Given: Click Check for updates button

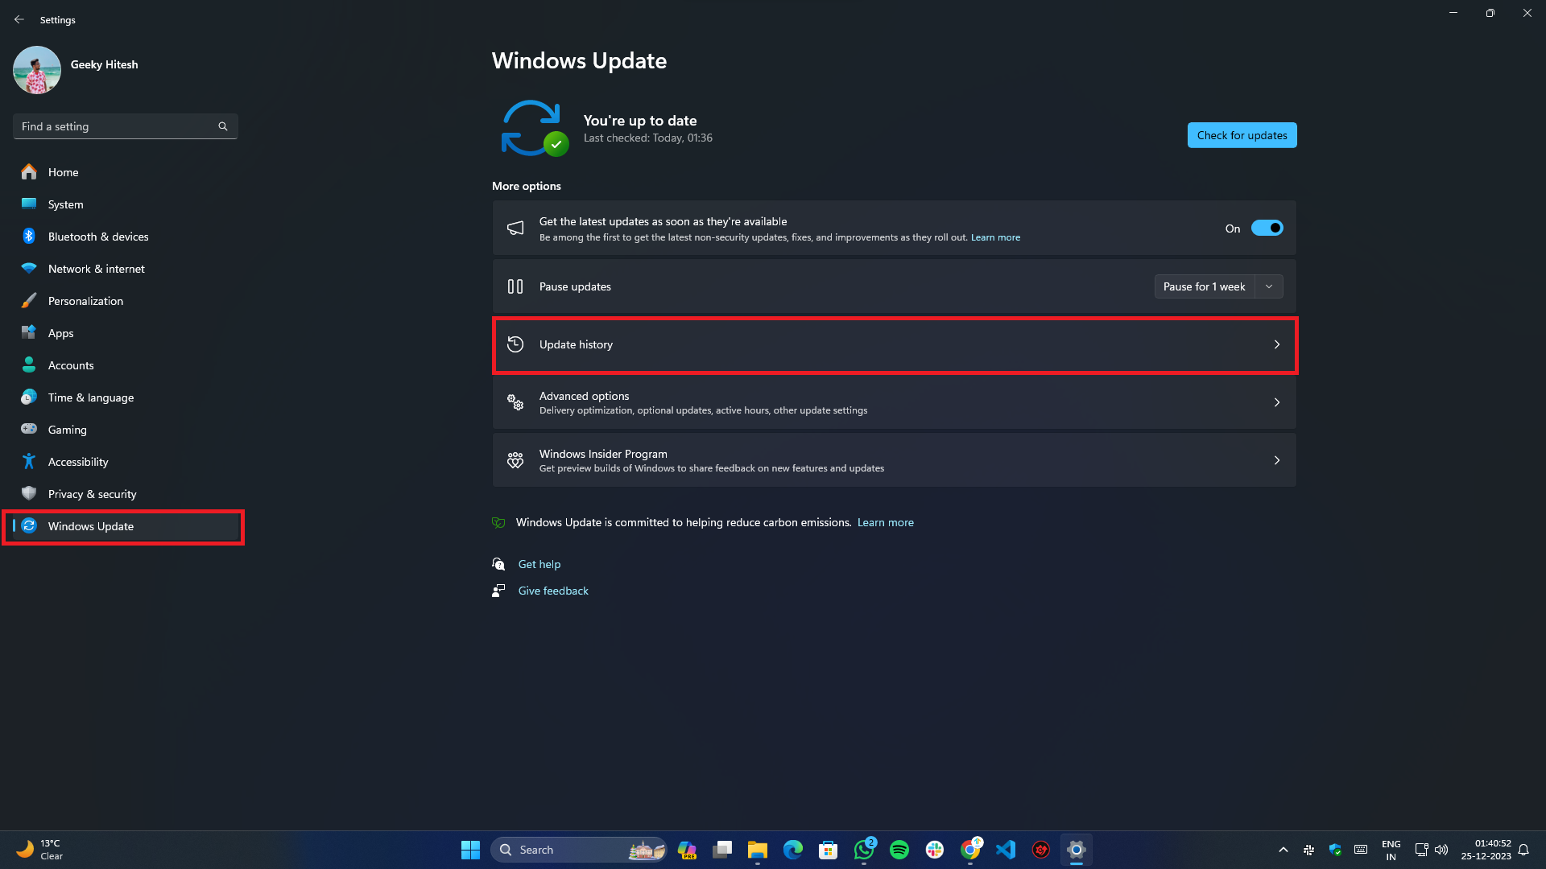Looking at the screenshot, I should point(1242,134).
